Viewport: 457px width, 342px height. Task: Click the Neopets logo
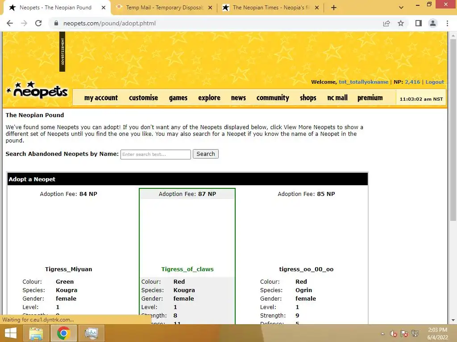coord(37,90)
